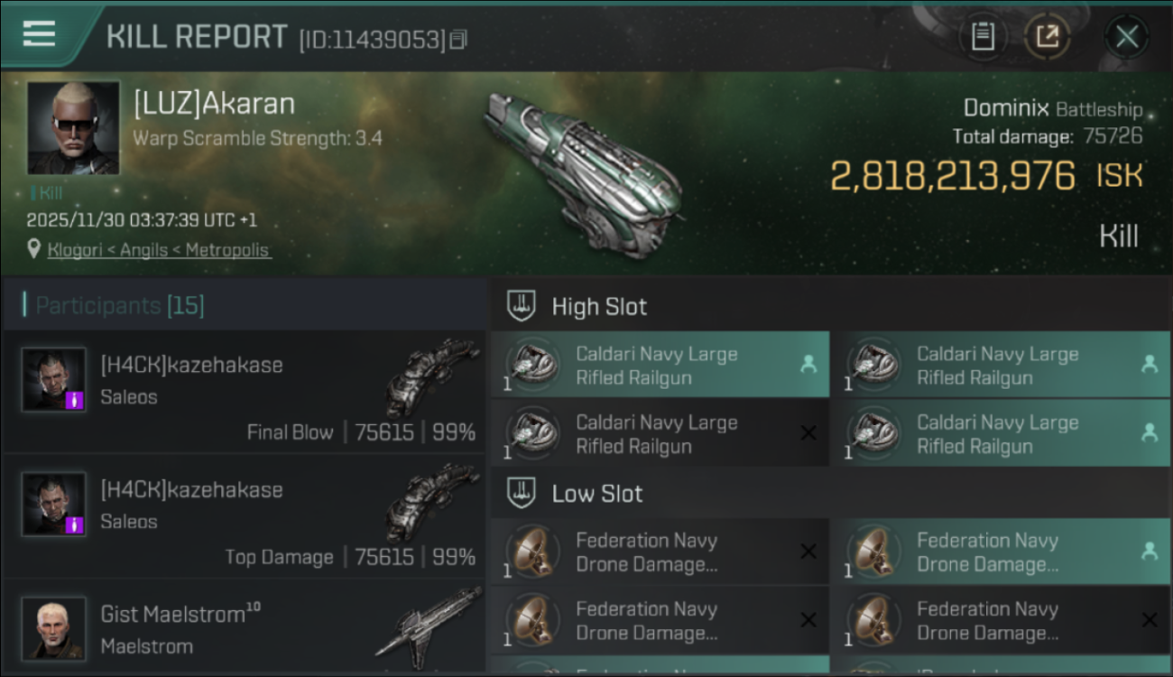Open the kill report clipboard icon
Viewport: 1173px width, 677px height.
pos(983,36)
